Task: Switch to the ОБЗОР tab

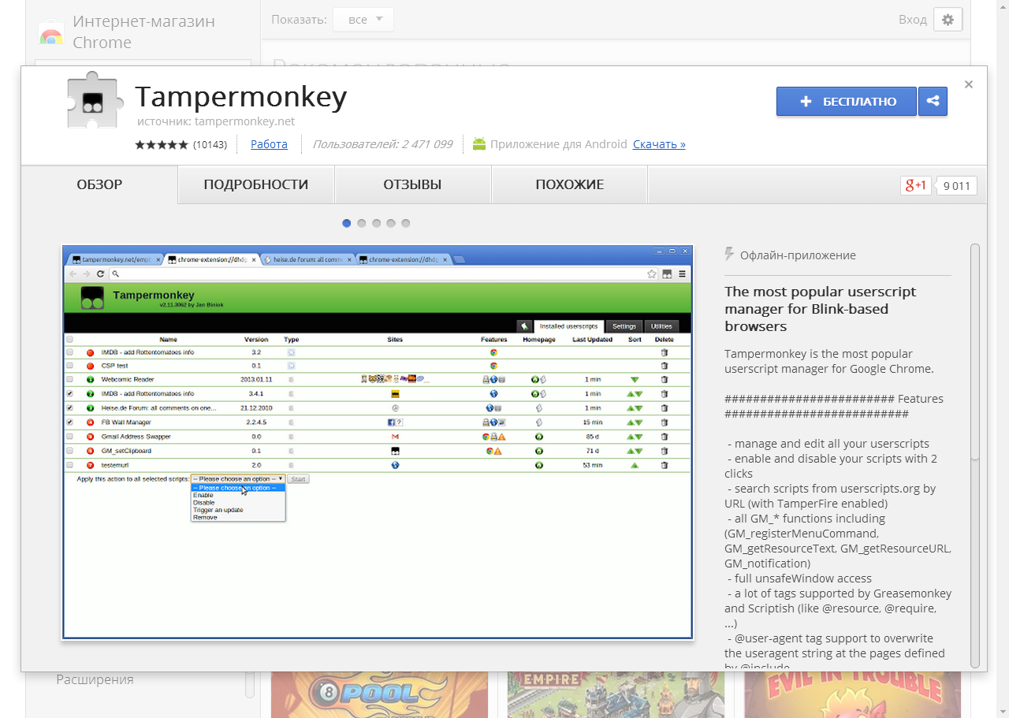Action: pyautogui.click(x=99, y=185)
